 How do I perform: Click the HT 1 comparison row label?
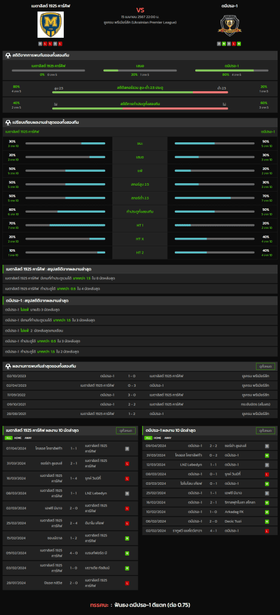click(x=140, y=226)
